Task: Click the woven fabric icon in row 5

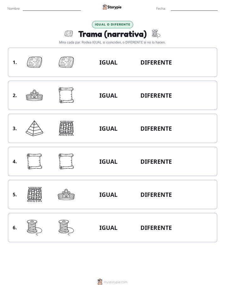Action: point(35,195)
